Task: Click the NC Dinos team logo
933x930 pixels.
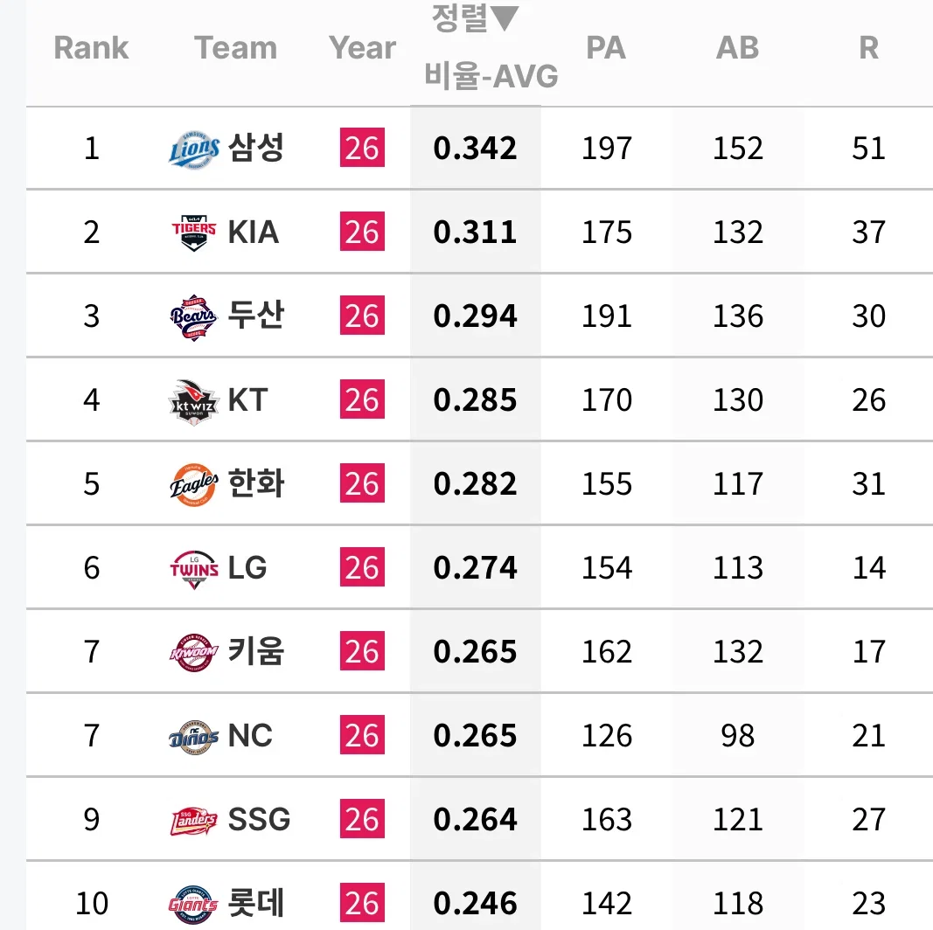Action: [194, 737]
